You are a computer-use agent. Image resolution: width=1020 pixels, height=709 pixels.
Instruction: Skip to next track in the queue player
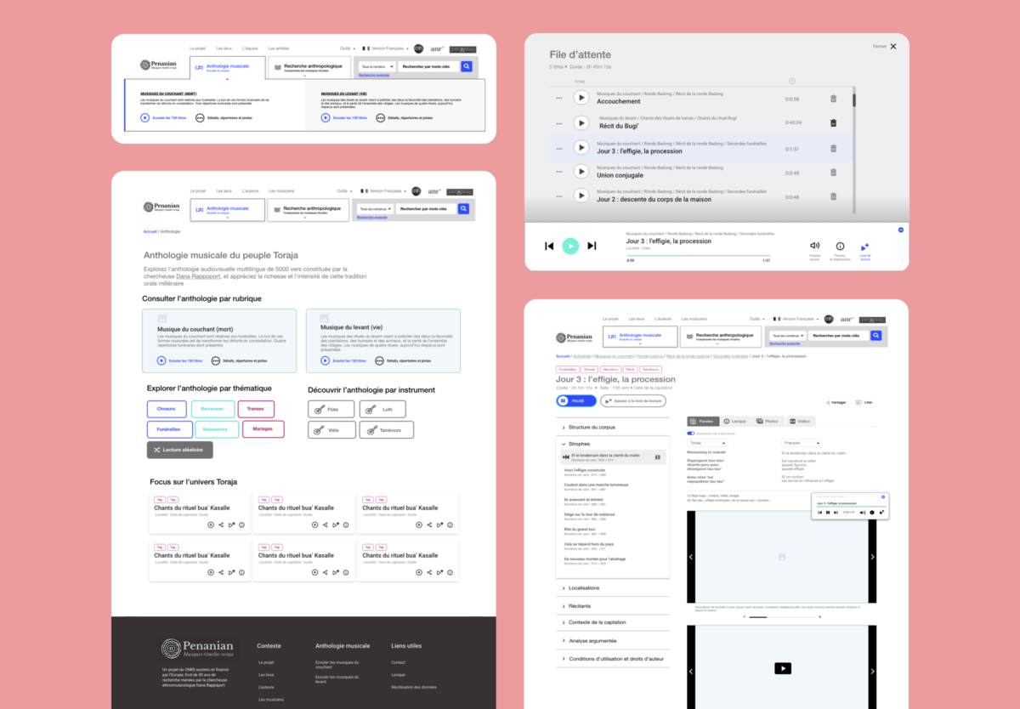[592, 246]
